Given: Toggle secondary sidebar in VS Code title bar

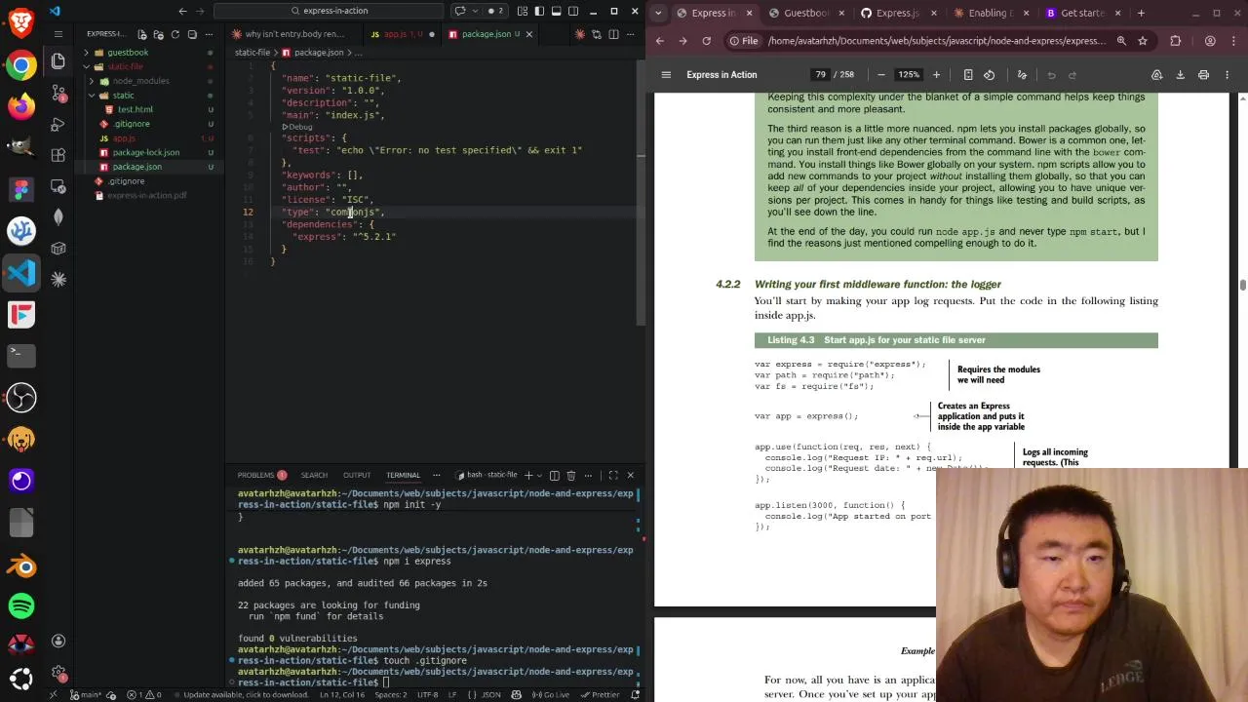Looking at the screenshot, I should pos(573,11).
